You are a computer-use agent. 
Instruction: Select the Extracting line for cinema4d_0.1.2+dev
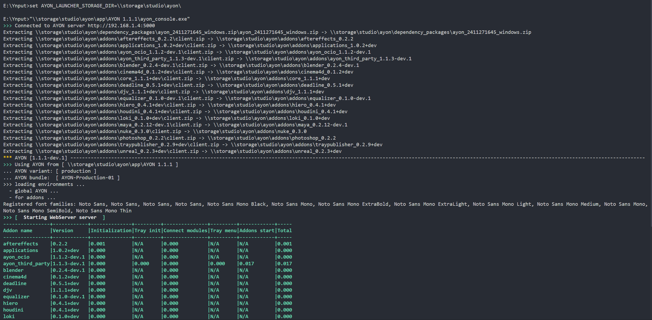178,72
